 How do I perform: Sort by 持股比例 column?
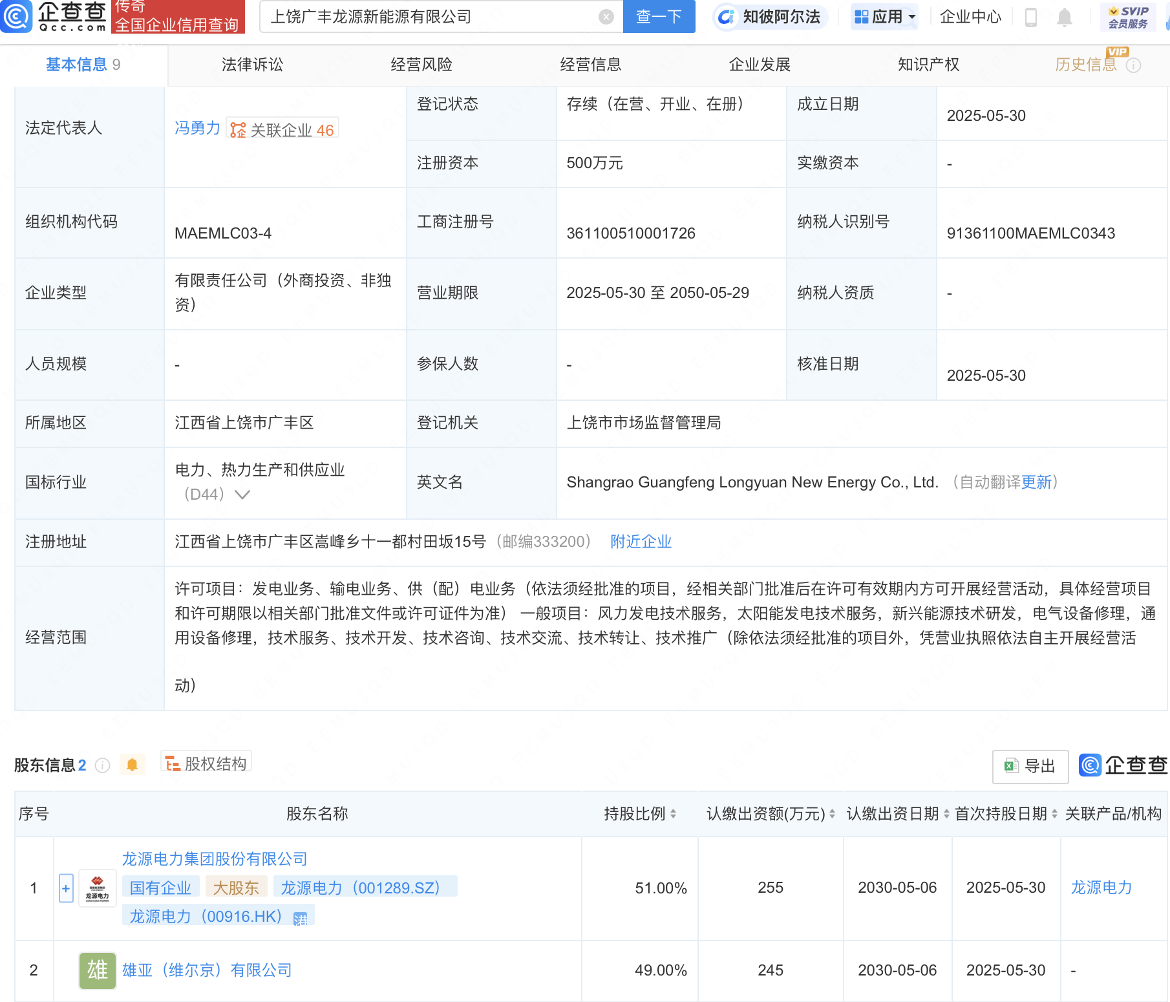[673, 814]
